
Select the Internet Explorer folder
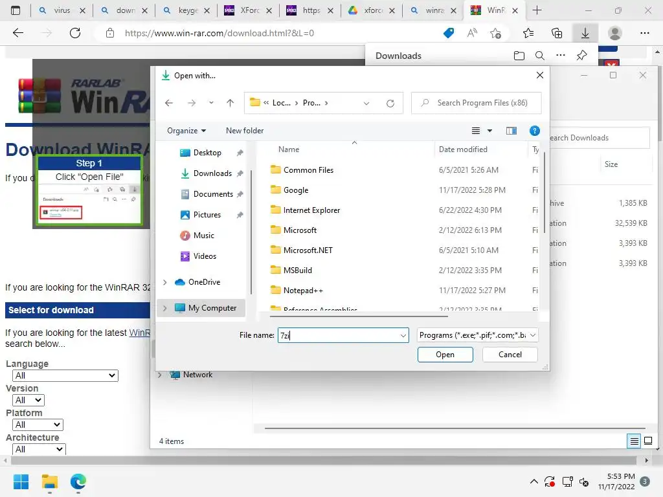[311, 210]
